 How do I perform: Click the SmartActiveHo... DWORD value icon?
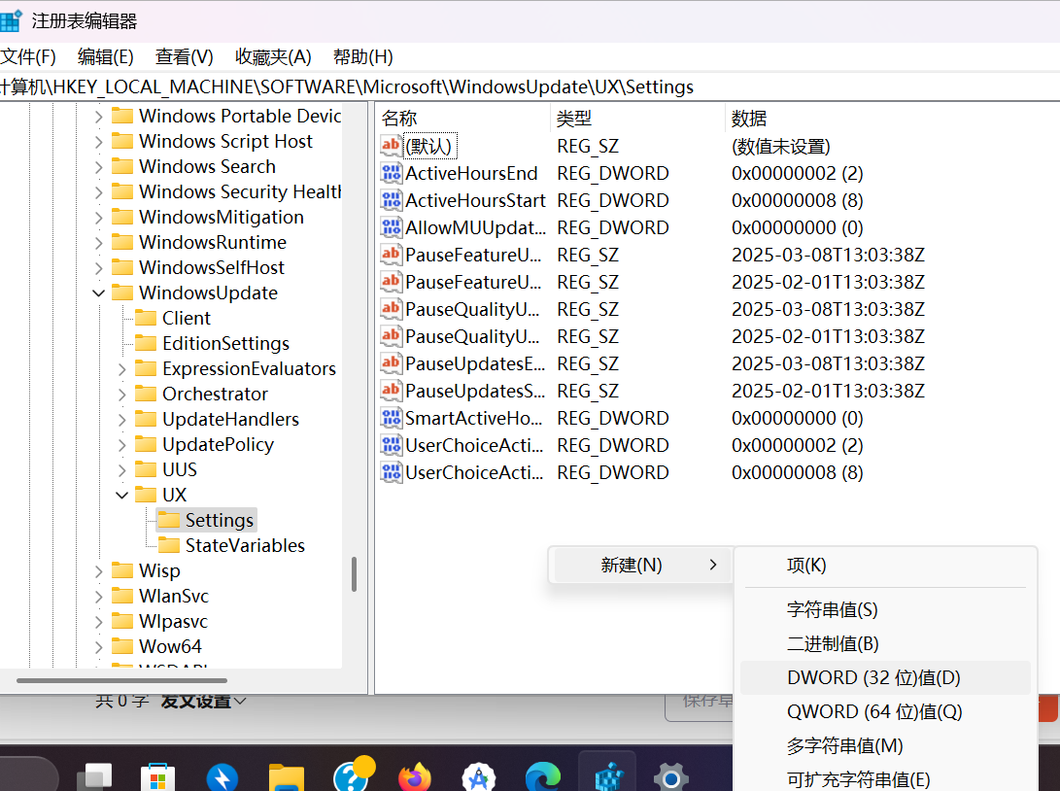coord(391,418)
